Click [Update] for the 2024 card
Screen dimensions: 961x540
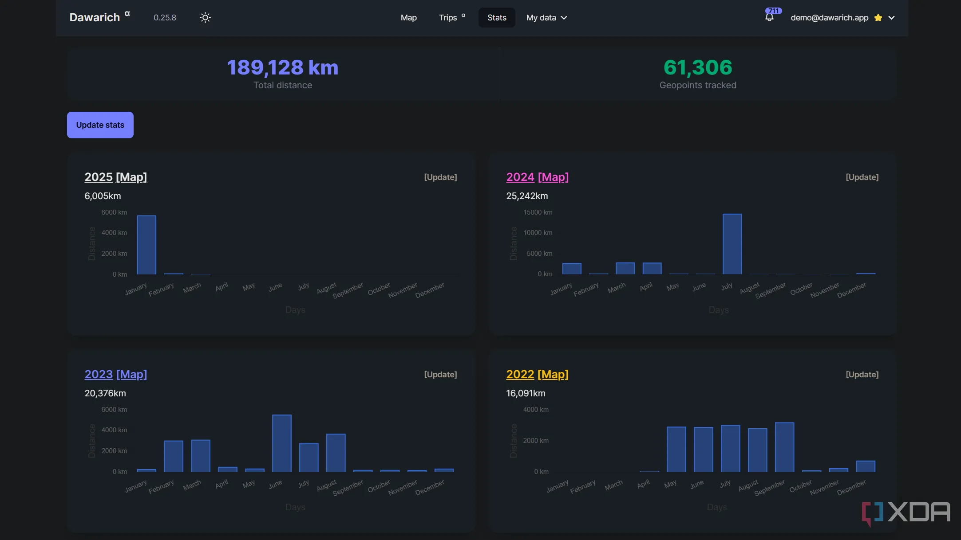click(862, 177)
